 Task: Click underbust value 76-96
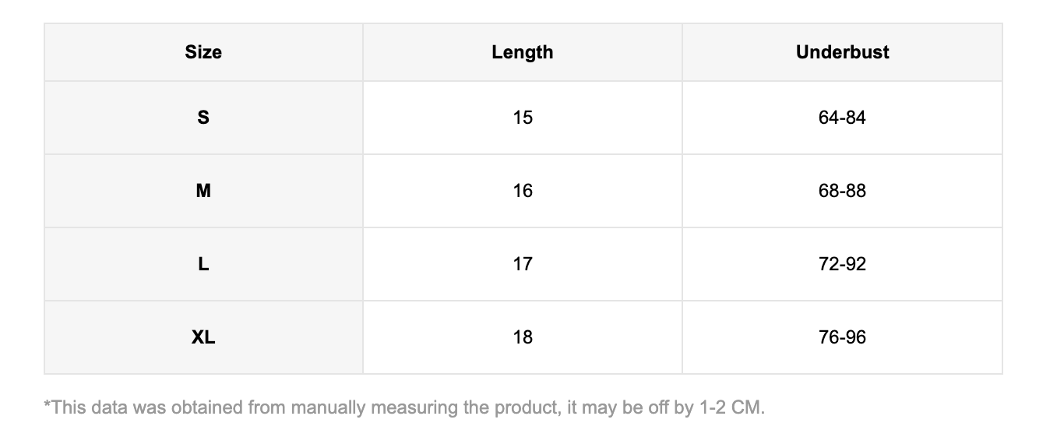842,337
